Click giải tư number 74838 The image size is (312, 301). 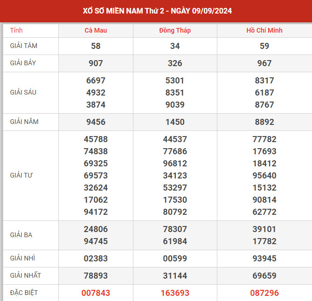(96, 151)
